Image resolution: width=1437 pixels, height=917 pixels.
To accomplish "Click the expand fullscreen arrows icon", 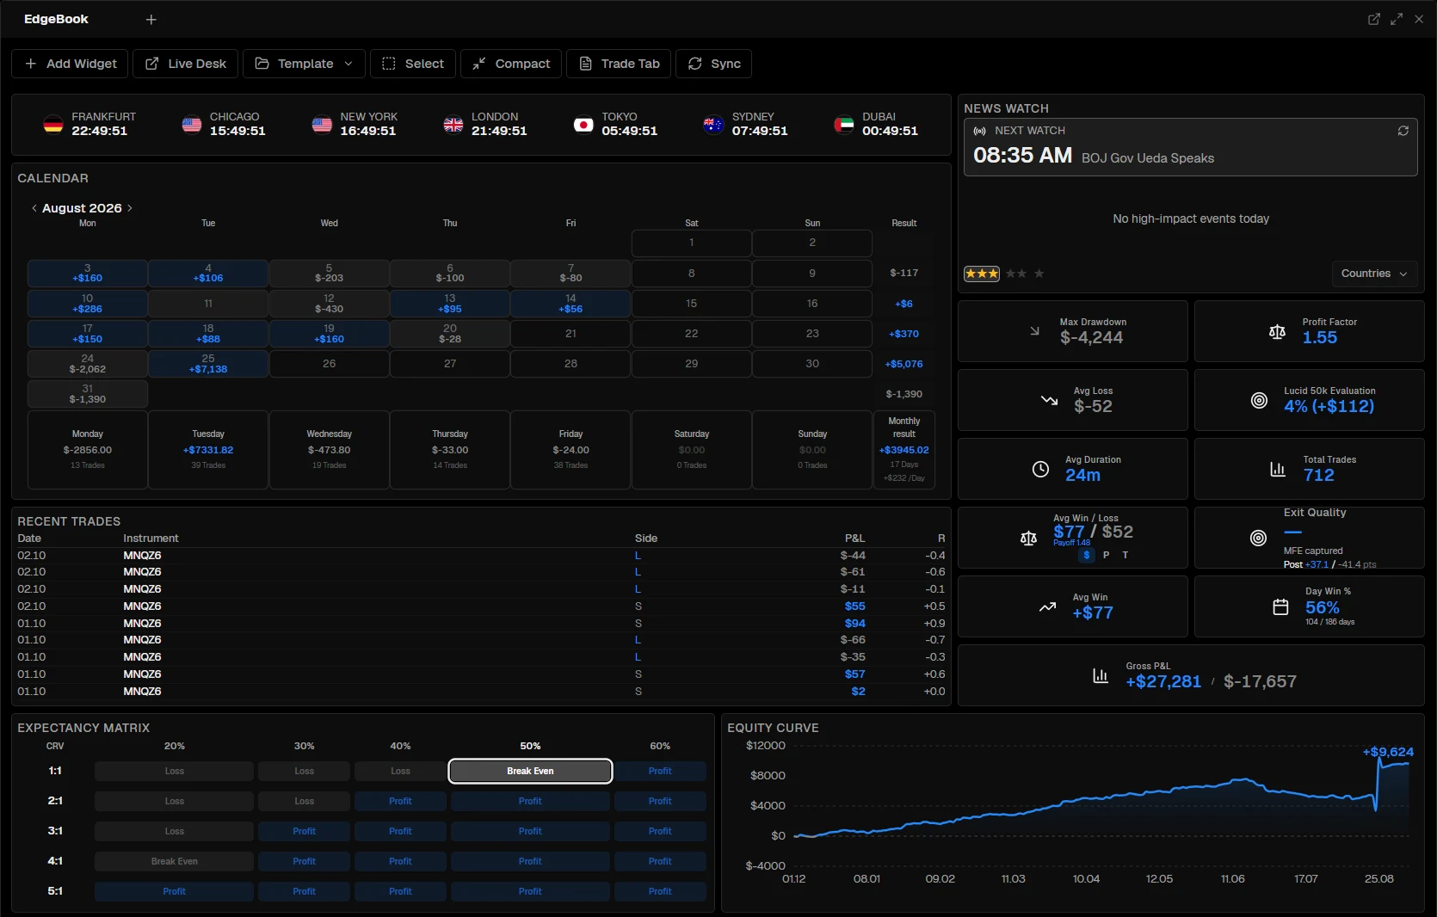I will tap(1397, 19).
